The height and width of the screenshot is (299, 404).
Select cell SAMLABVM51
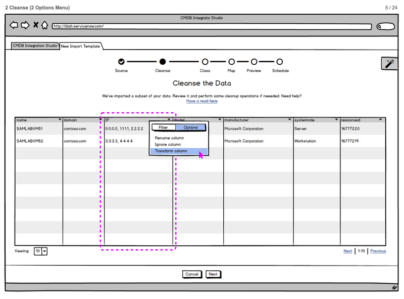29,129
